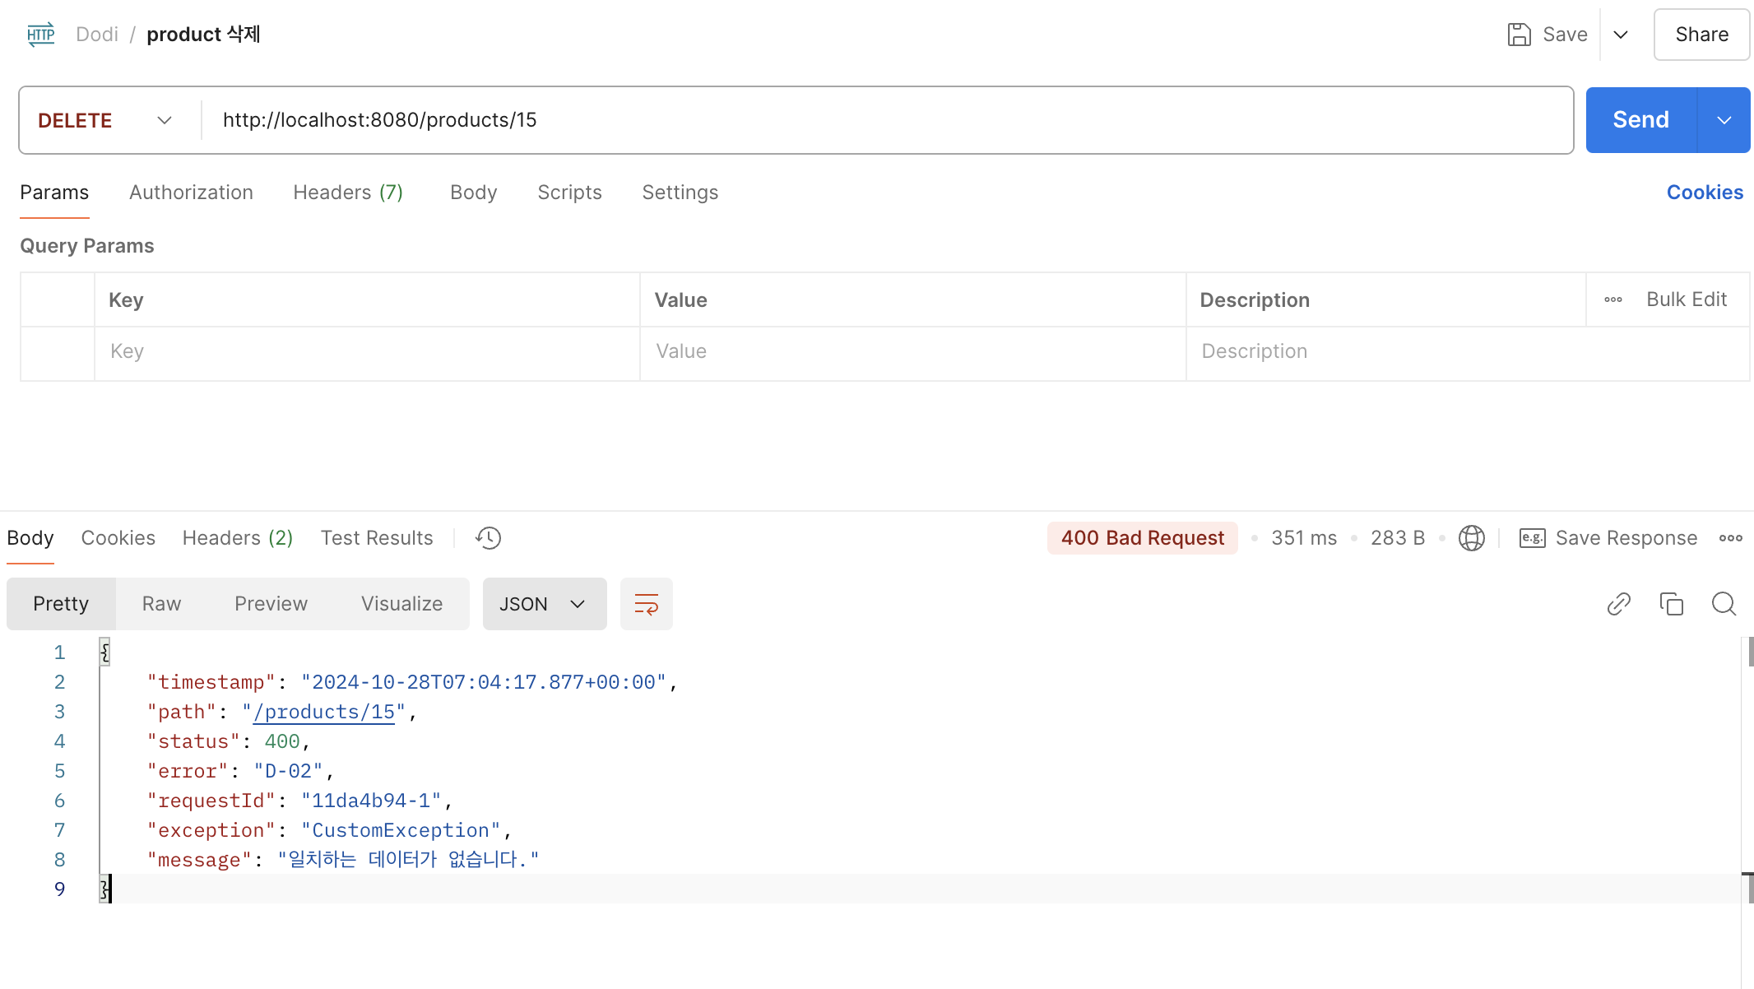Open the DELETE method dropdown
The width and height of the screenshot is (1754, 989).
pyautogui.click(x=105, y=120)
